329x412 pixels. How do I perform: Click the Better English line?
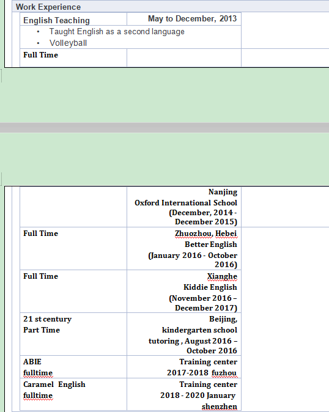click(211, 245)
